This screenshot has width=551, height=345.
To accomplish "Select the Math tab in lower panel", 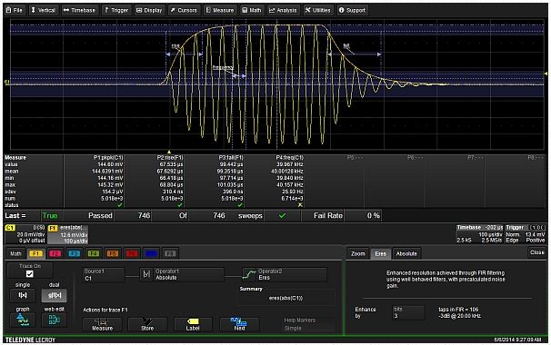I will pos(15,253).
